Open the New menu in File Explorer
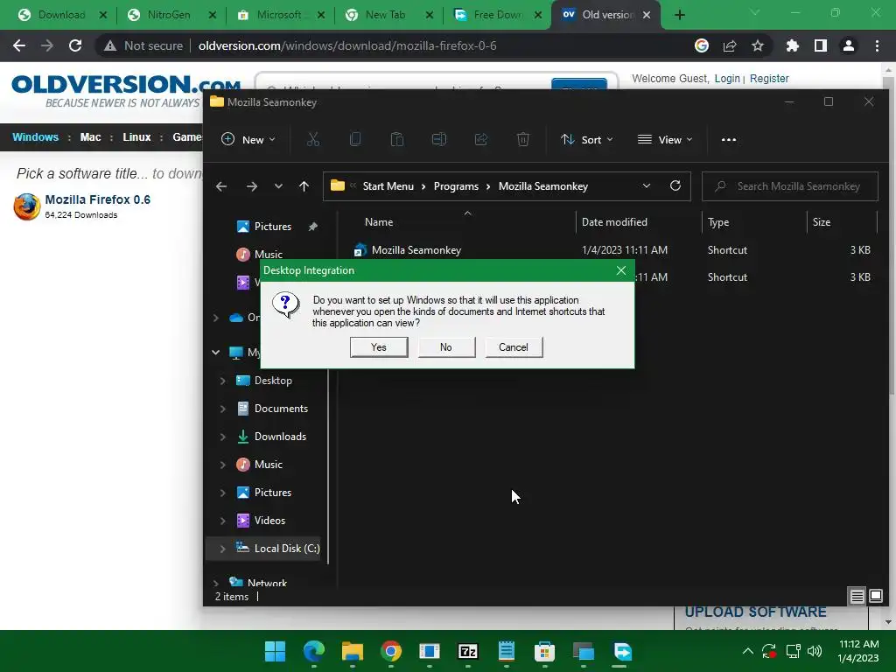 click(248, 139)
